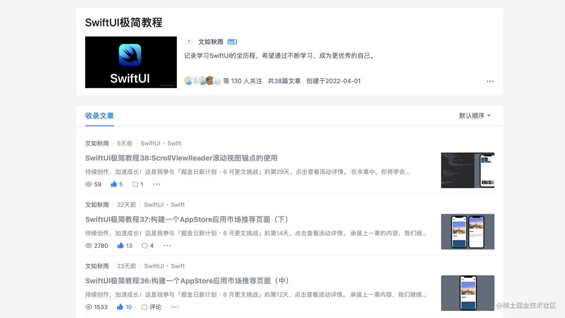Click the SwiftUI column cover image

(131, 62)
